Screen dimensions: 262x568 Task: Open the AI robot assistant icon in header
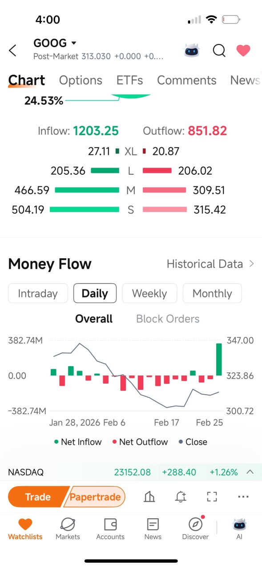tap(192, 51)
